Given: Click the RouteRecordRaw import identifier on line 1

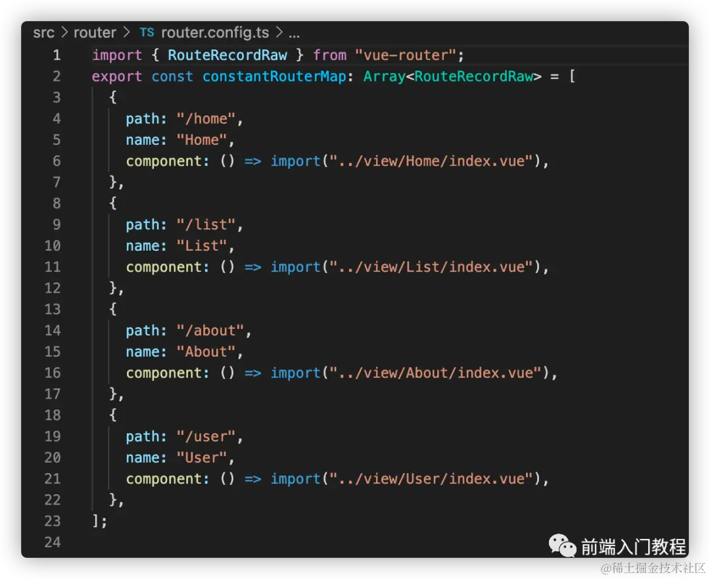Looking at the screenshot, I should [x=227, y=55].
